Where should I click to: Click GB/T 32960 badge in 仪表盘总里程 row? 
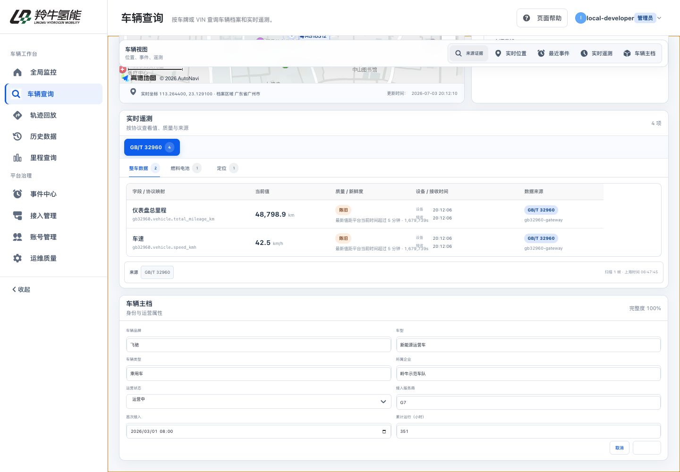[x=541, y=210]
